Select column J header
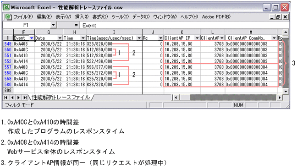The width and height of the screenshot is (297, 168). [153, 32]
